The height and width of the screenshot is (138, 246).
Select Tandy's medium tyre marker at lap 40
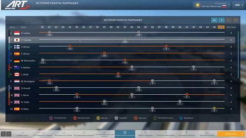180,101
